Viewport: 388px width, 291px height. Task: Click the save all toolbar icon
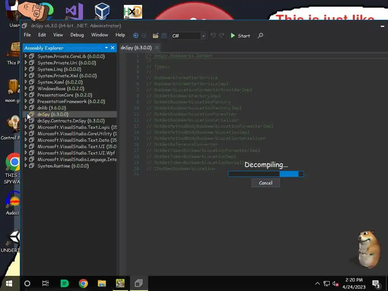[164, 36]
